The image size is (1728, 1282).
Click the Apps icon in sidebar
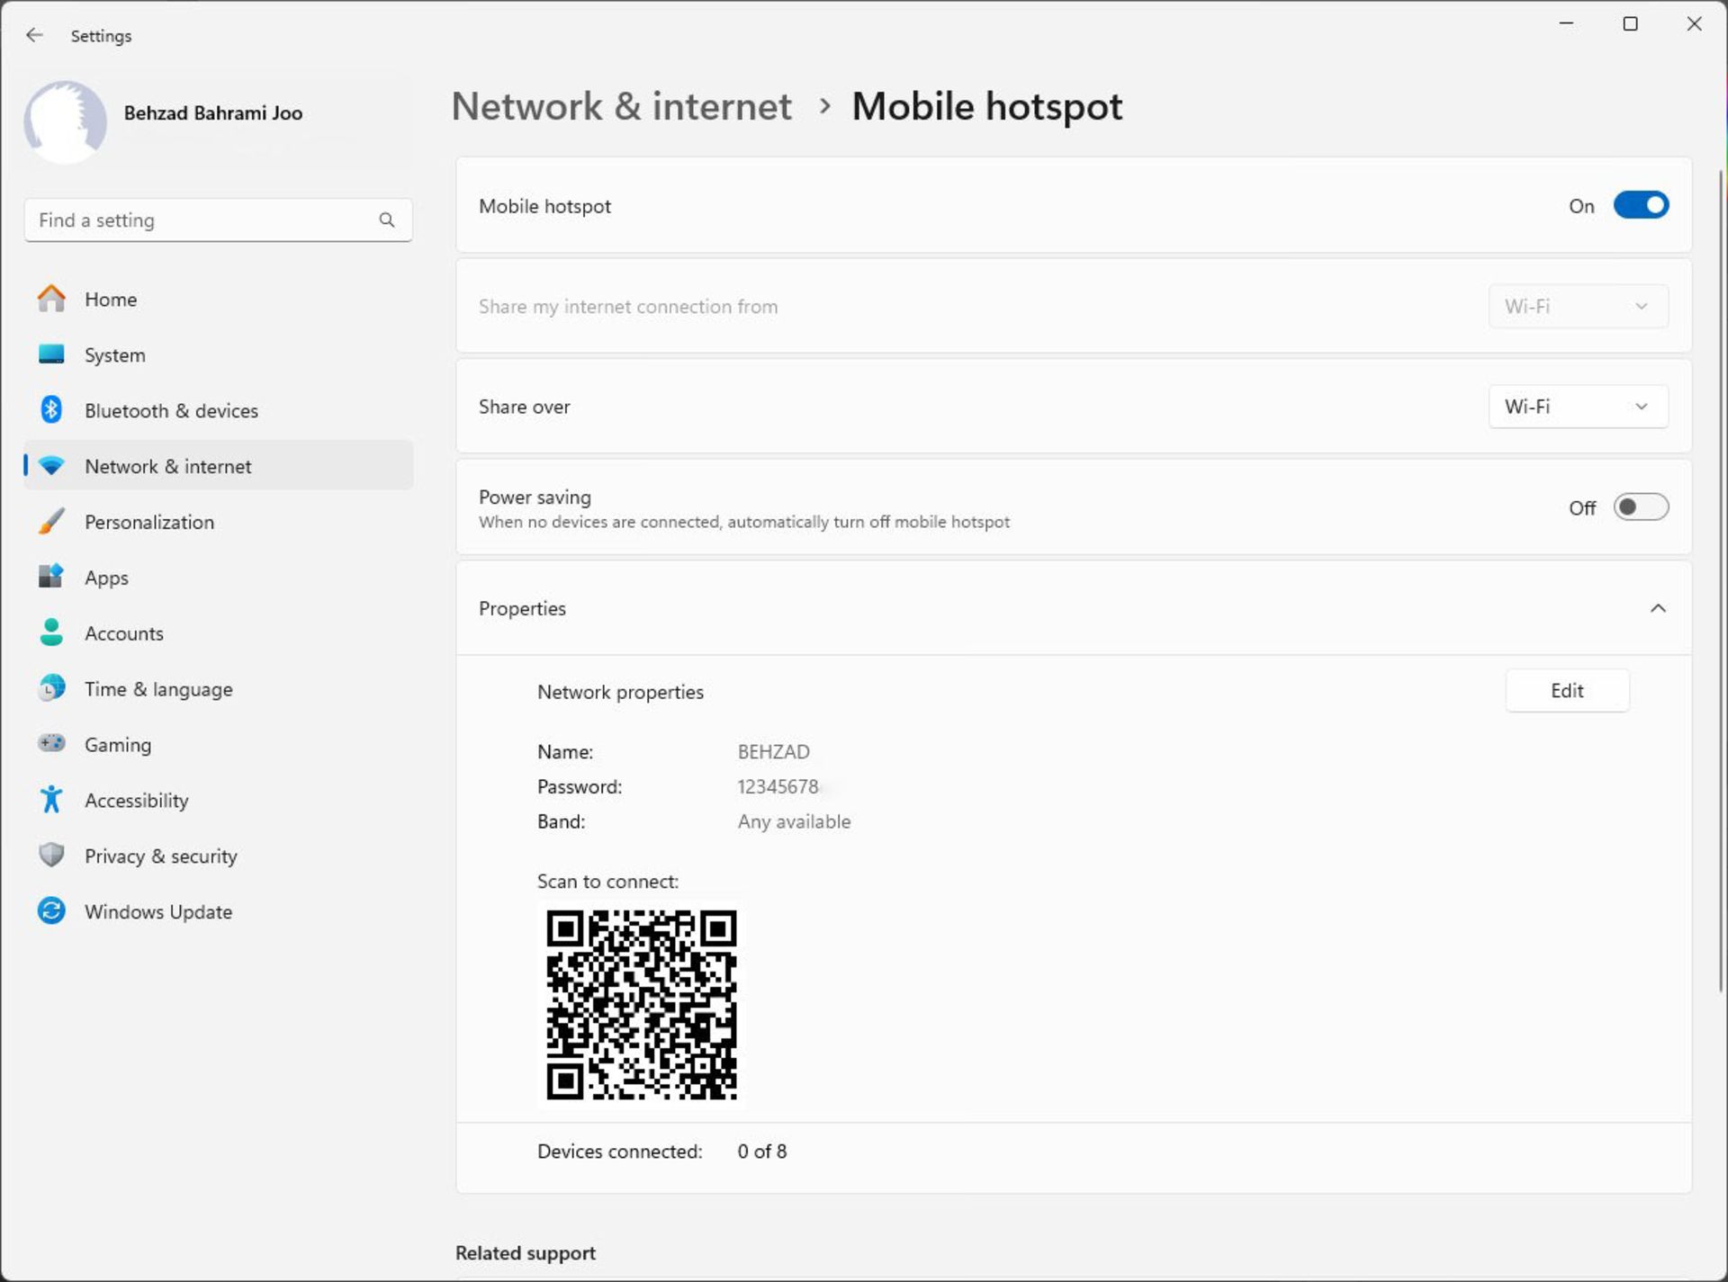51,577
